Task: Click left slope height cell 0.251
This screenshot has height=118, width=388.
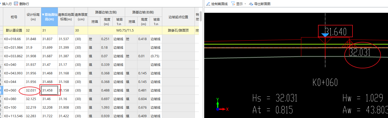Action: point(106,39)
